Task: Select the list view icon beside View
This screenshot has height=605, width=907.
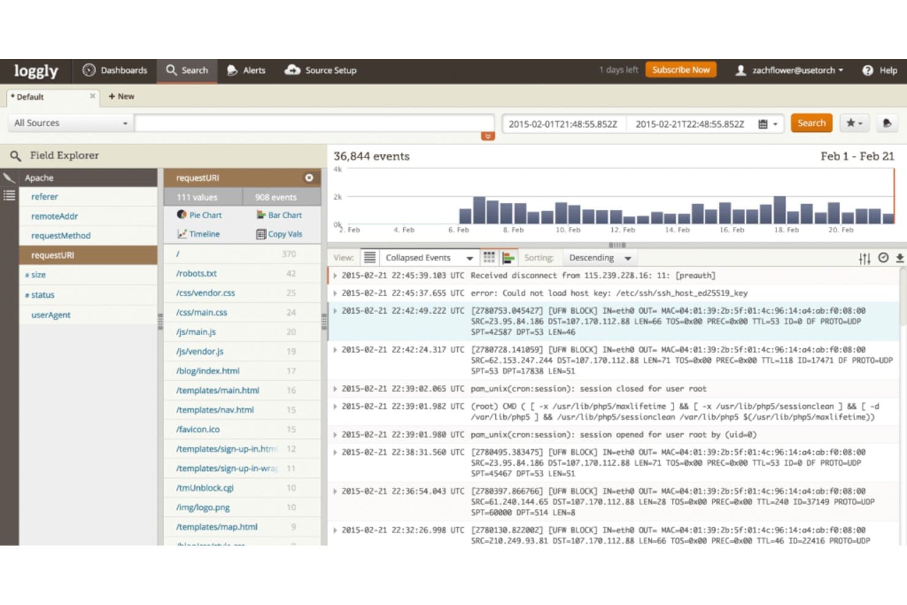Action: click(x=370, y=257)
